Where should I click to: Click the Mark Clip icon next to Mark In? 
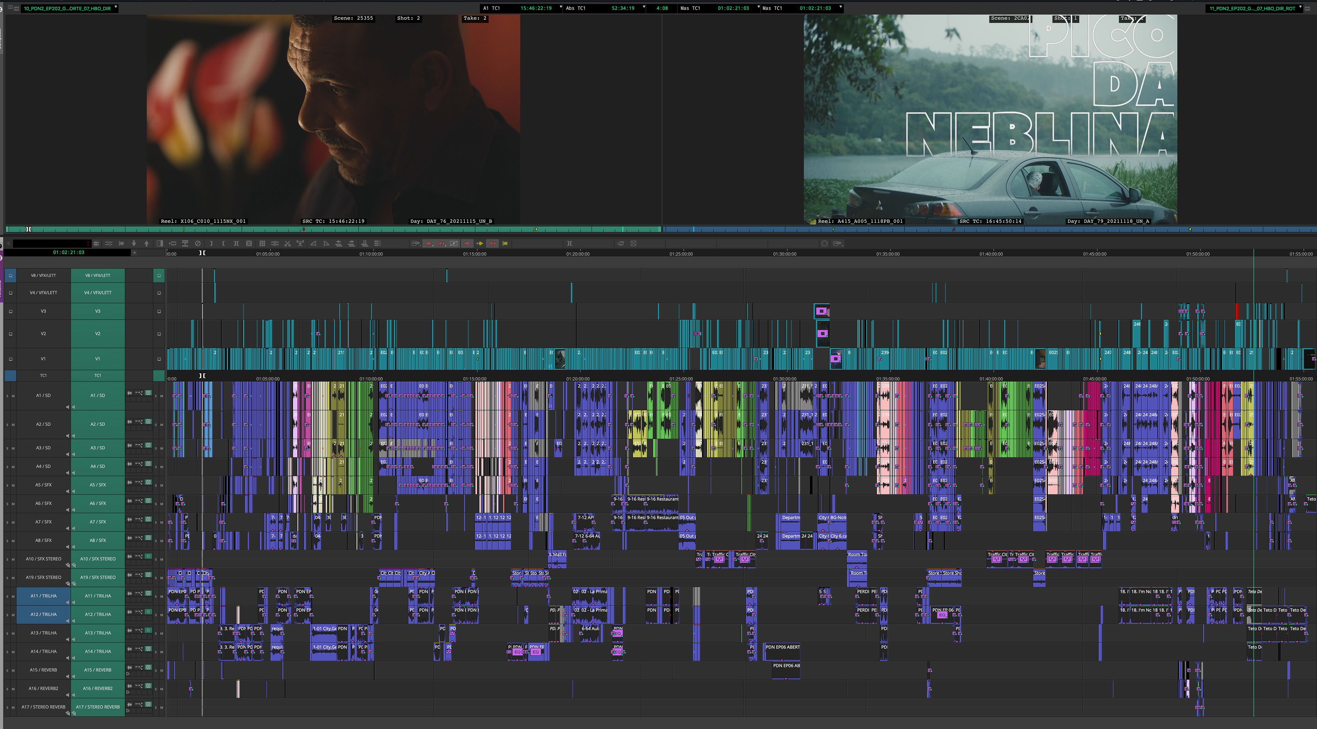tap(236, 243)
